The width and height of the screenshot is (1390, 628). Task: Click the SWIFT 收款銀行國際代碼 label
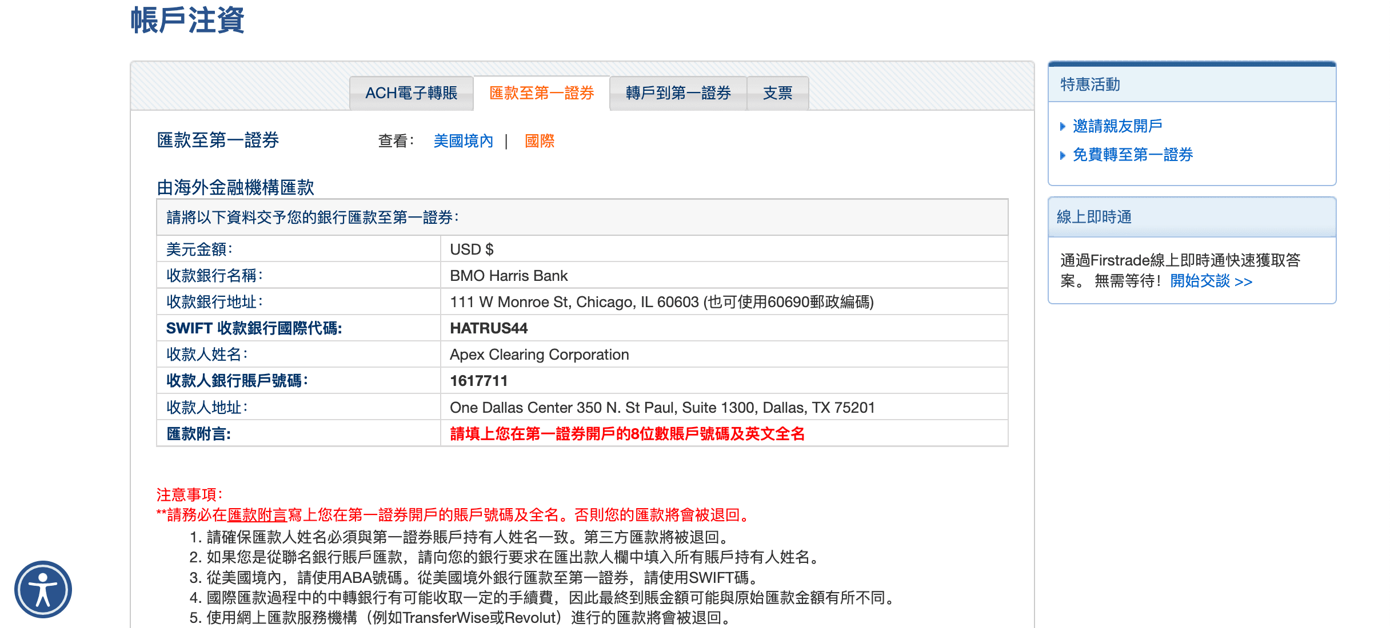point(254,328)
